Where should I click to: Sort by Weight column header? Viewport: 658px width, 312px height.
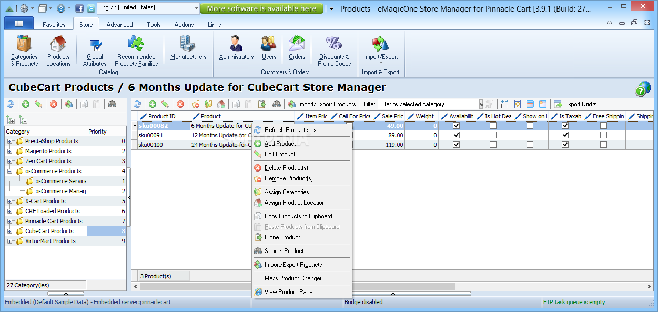point(423,116)
